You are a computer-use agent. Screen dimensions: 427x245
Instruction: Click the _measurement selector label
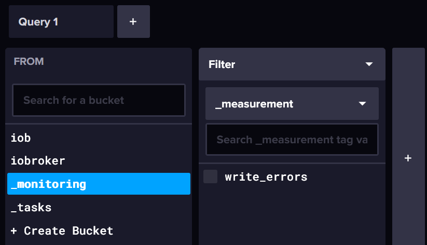(254, 104)
